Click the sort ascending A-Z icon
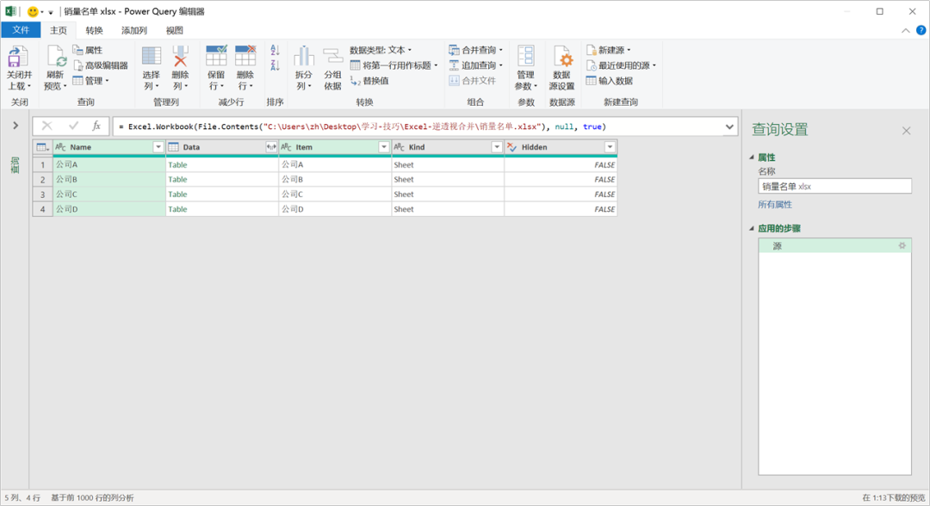The width and height of the screenshot is (930, 506). [x=275, y=51]
